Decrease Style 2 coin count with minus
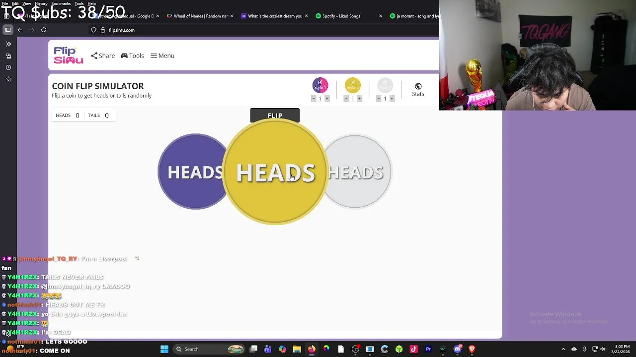636x357 pixels. pyautogui.click(x=346, y=99)
